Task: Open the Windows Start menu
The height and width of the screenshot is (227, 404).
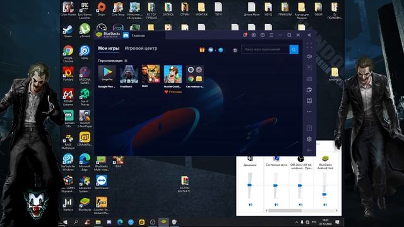Action: click(65, 222)
